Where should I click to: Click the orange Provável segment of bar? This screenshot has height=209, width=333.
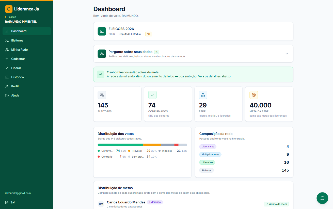point(152,145)
